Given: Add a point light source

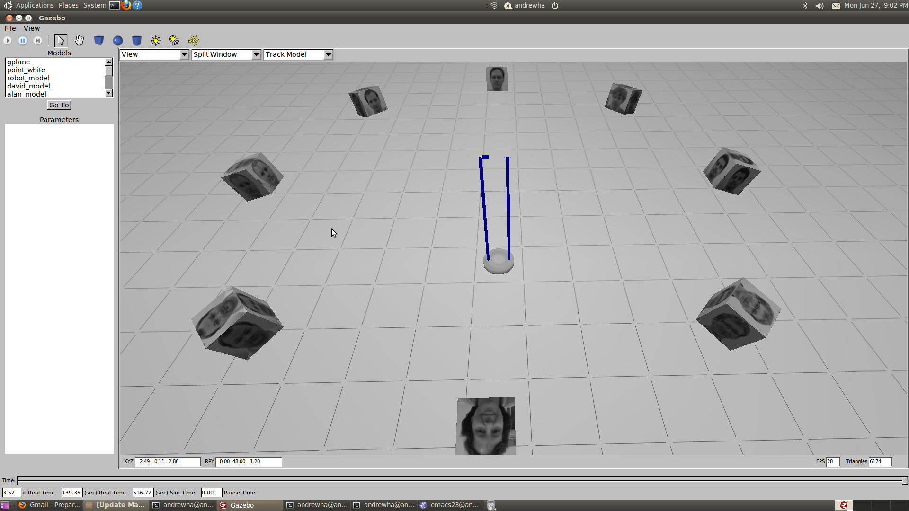Looking at the screenshot, I should point(156,40).
